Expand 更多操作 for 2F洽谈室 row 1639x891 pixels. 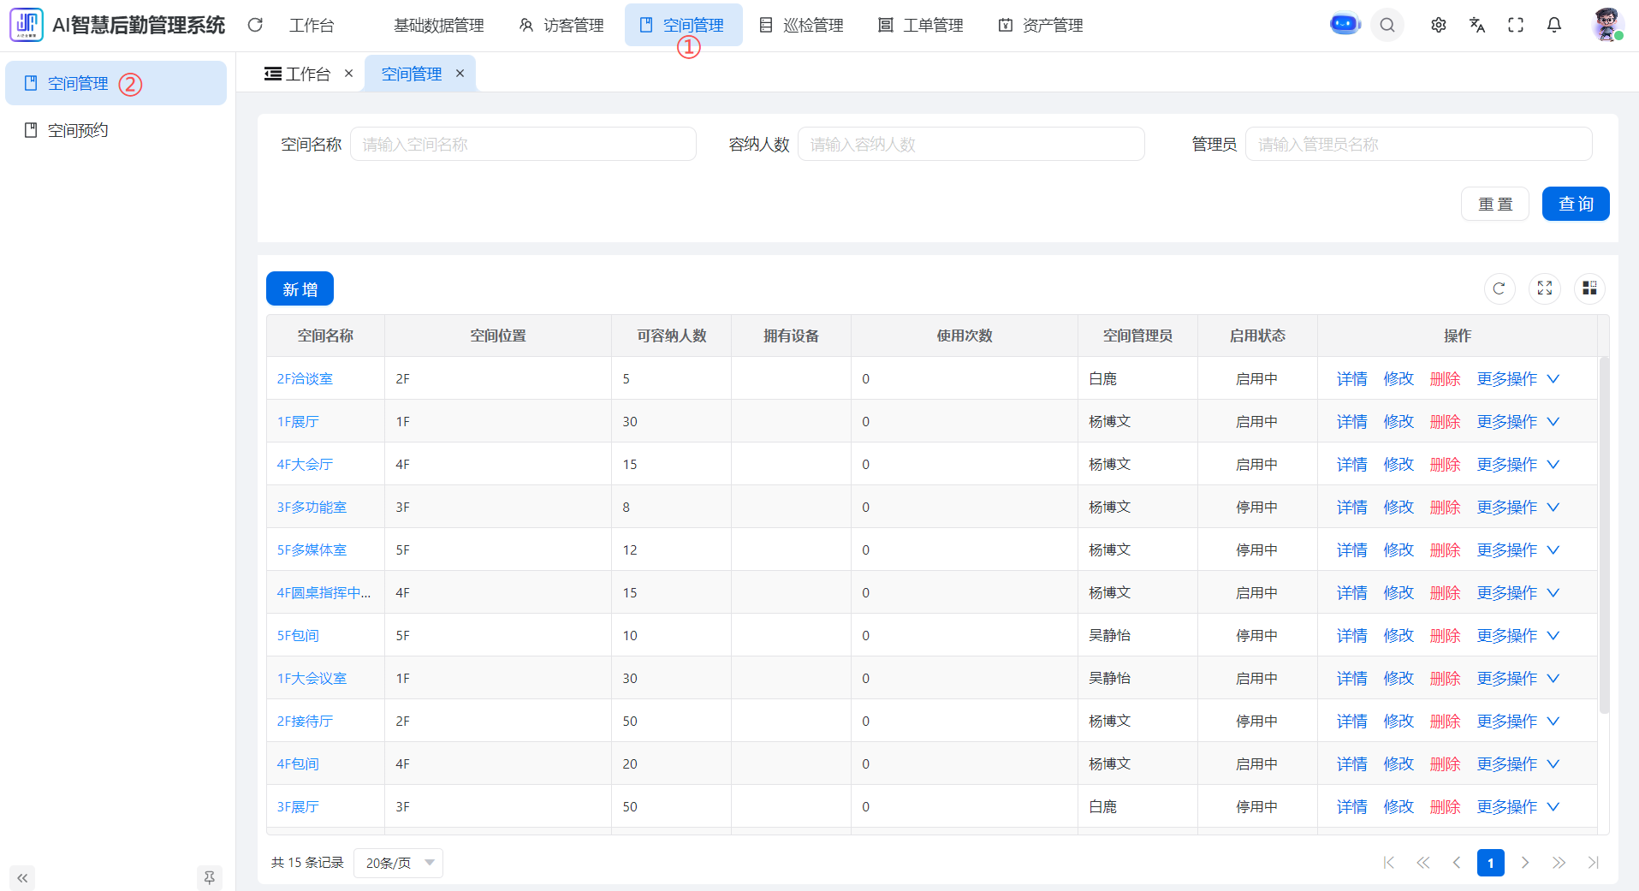coord(1517,378)
